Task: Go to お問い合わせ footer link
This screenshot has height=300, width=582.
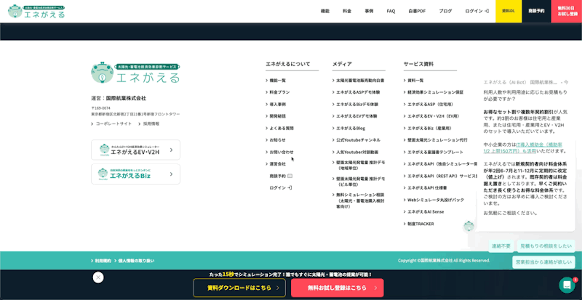Action: [x=281, y=152]
